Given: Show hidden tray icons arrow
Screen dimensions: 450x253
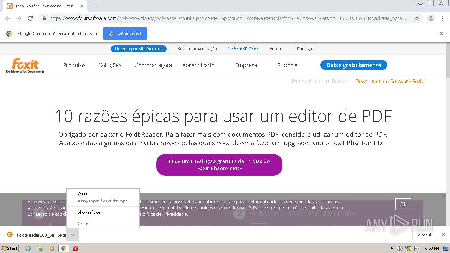Looking at the screenshot, I should point(392,248).
